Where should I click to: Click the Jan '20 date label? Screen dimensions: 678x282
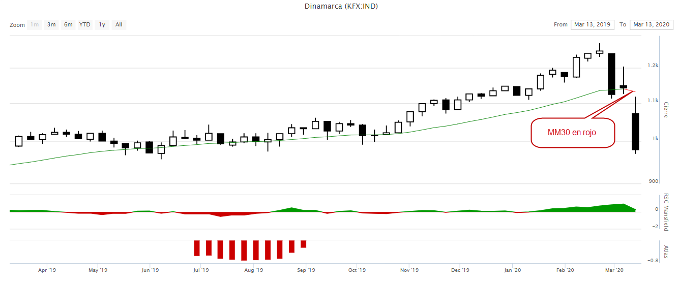coord(512,270)
